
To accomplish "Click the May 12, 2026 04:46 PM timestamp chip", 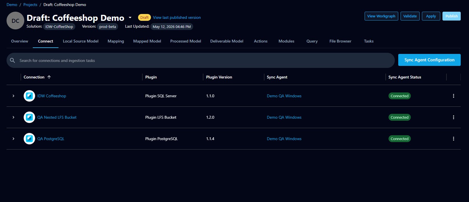I will coord(172,27).
